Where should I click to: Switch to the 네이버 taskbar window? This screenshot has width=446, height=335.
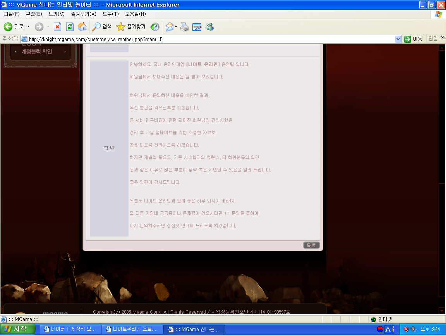70,329
